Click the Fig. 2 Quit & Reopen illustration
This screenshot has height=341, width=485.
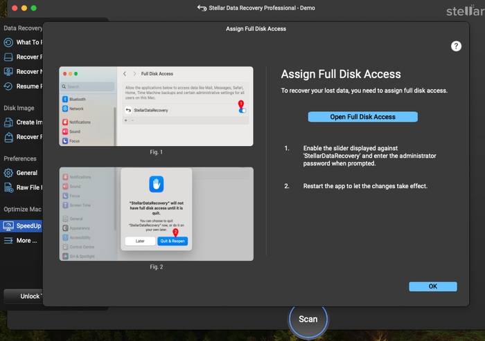click(x=156, y=214)
